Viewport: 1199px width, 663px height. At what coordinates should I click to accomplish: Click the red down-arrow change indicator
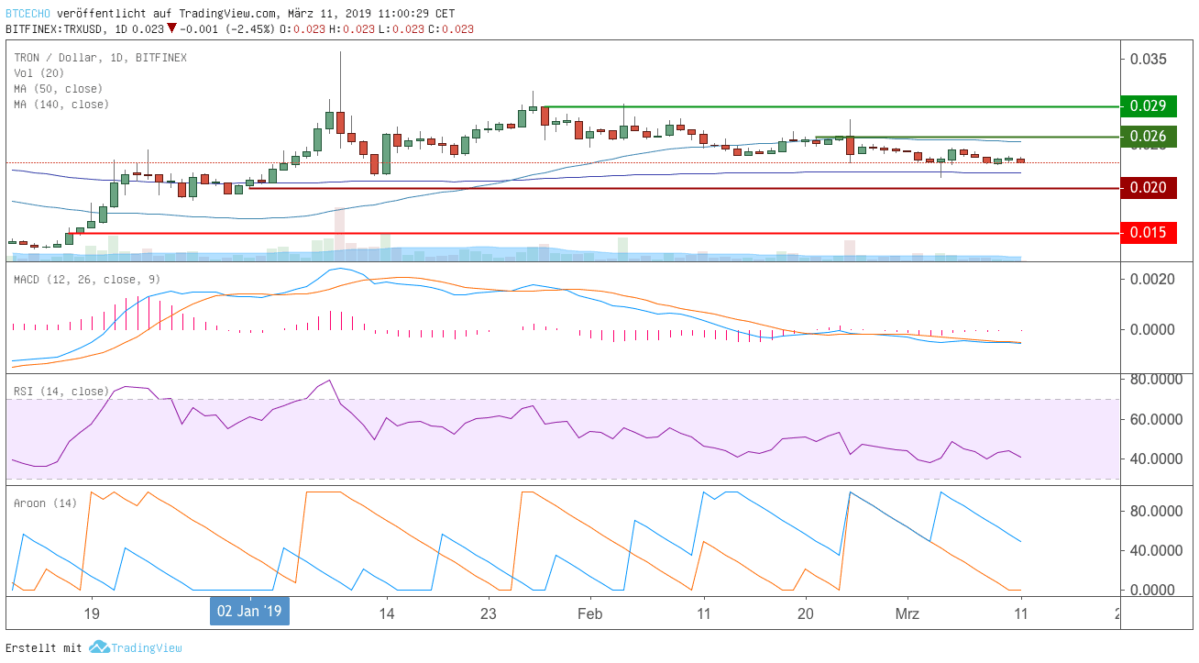[x=172, y=29]
